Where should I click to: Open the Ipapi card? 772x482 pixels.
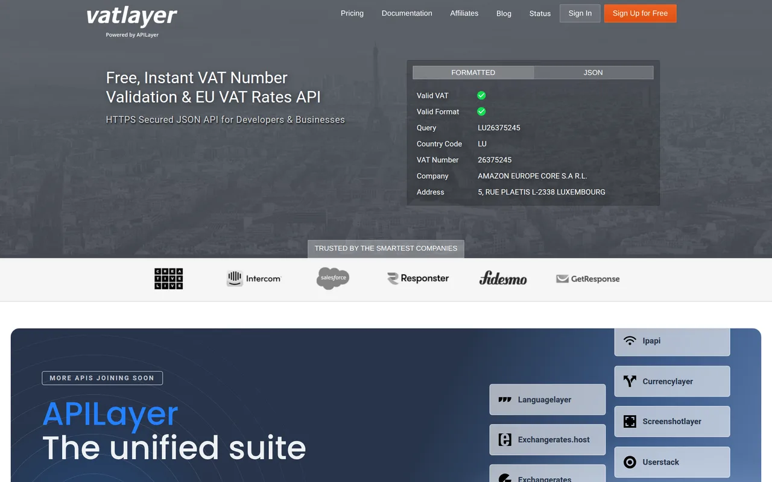pyautogui.click(x=672, y=342)
